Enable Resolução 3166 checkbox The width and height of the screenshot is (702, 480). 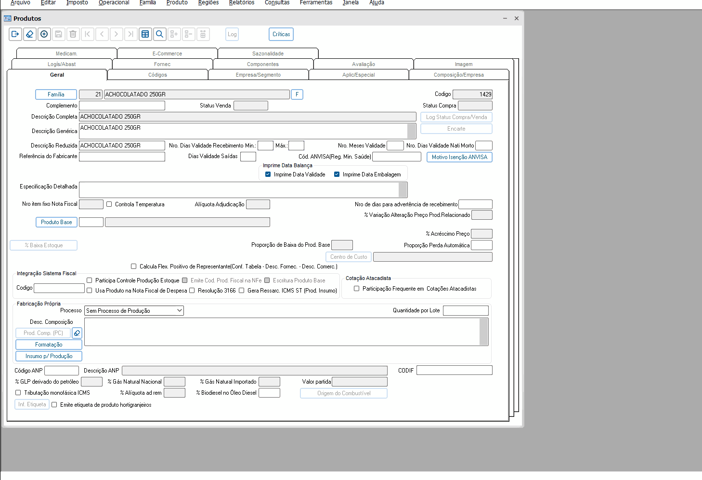[x=192, y=291]
